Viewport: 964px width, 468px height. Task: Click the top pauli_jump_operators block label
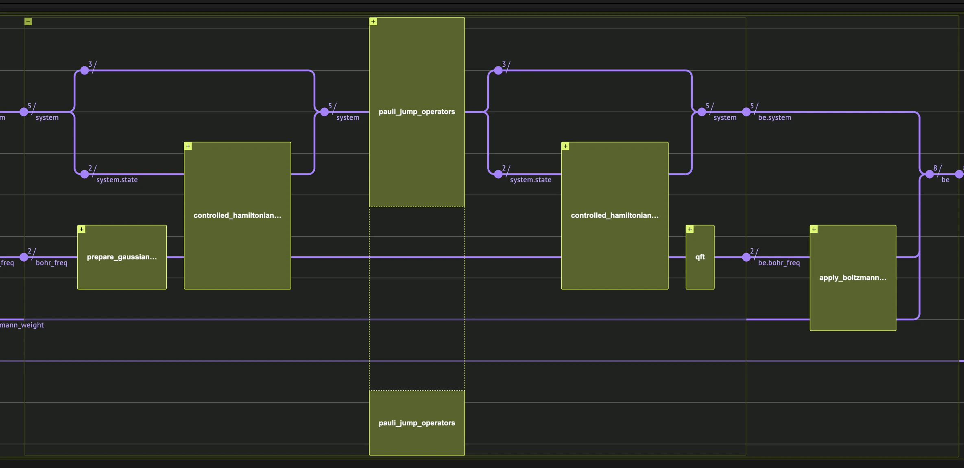pyautogui.click(x=417, y=112)
